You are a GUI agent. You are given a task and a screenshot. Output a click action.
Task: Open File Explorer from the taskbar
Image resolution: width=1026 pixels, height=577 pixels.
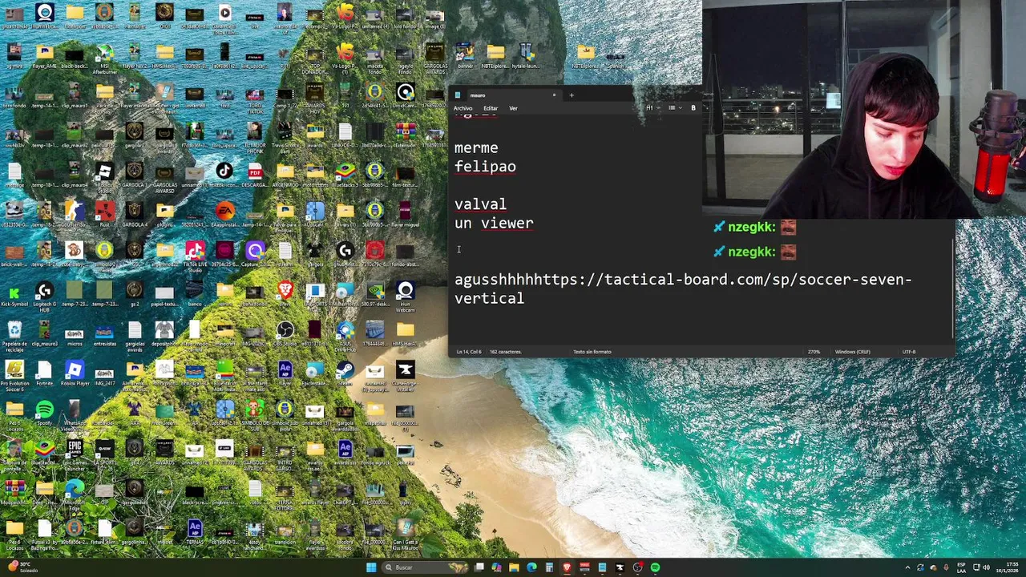coord(514,567)
